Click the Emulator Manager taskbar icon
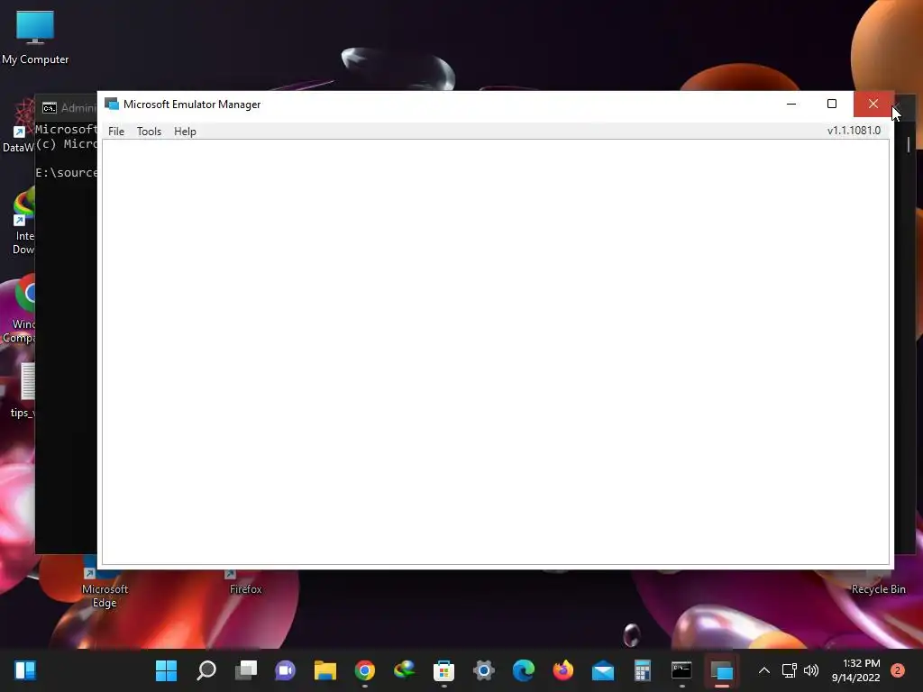Screen dimensions: 923x692 tap(722, 670)
